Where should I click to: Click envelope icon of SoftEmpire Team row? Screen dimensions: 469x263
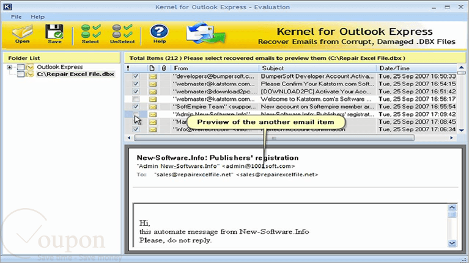click(x=153, y=107)
